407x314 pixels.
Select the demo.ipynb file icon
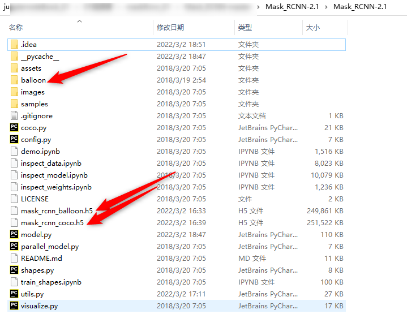click(14, 151)
